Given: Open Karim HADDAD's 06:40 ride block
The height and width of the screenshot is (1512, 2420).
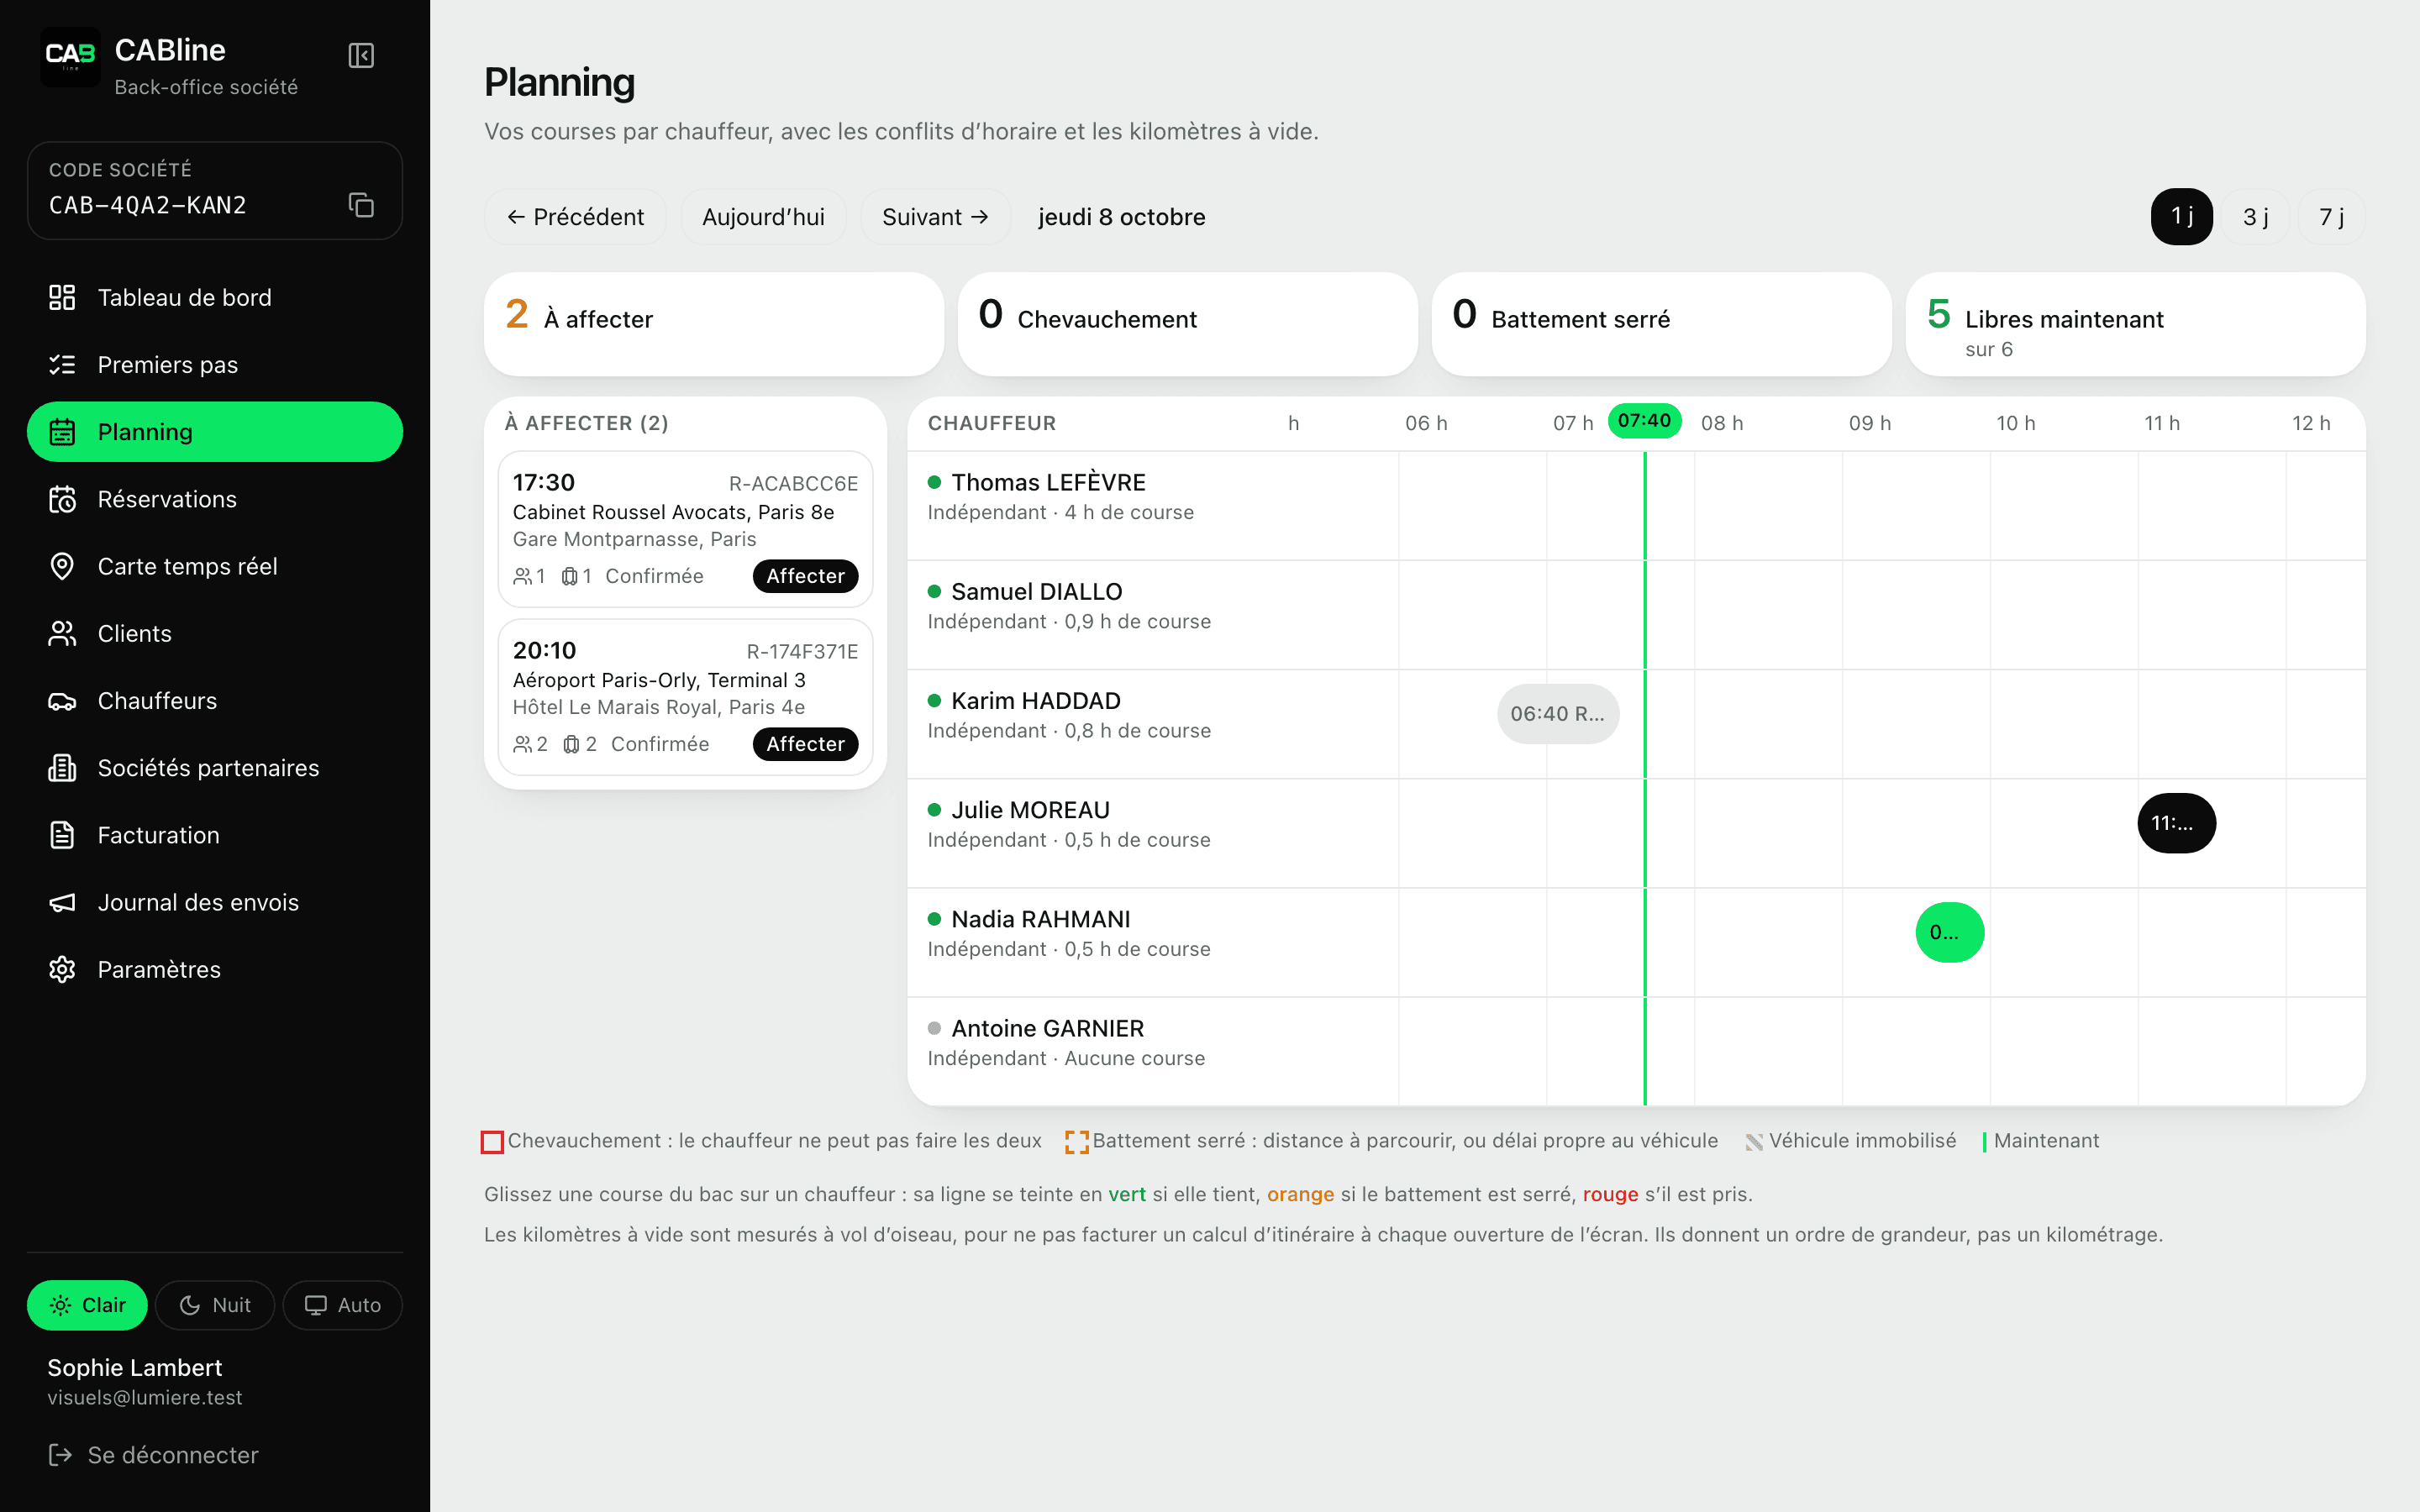Looking at the screenshot, I should click(1558, 714).
